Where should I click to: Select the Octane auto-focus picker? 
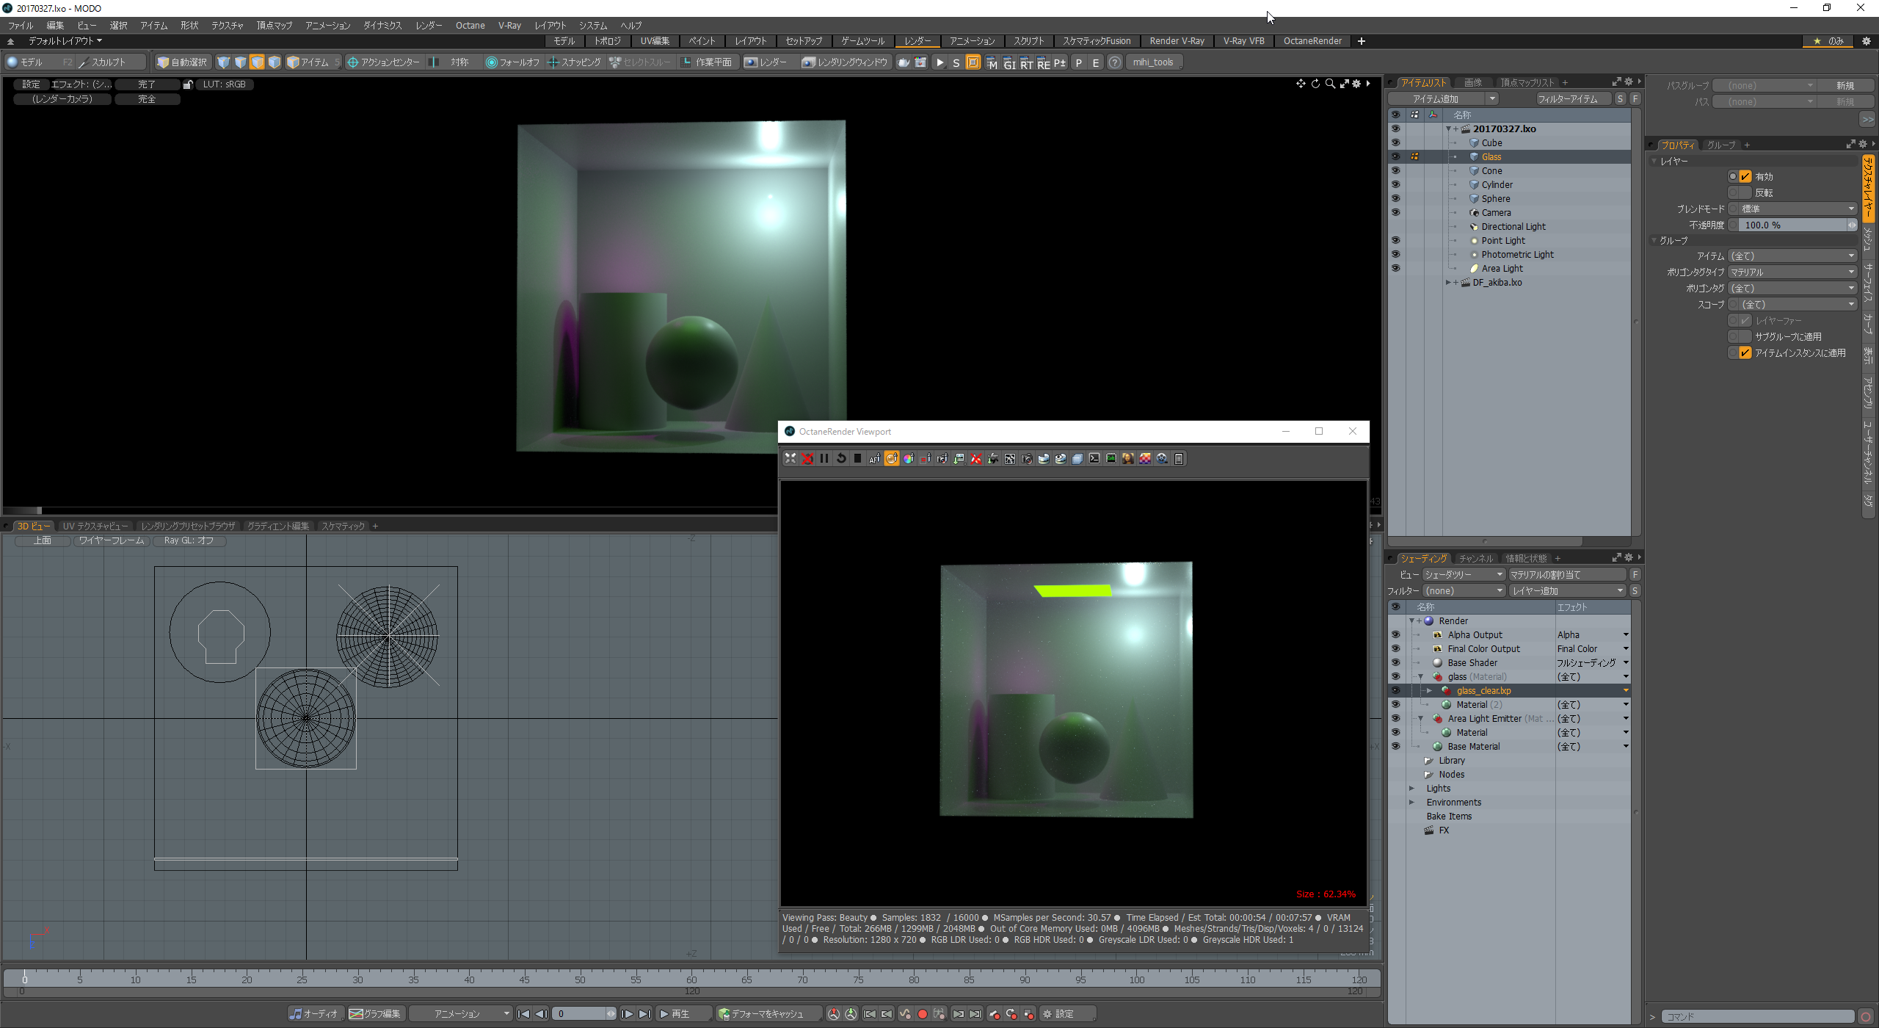[x=874, y=459]
